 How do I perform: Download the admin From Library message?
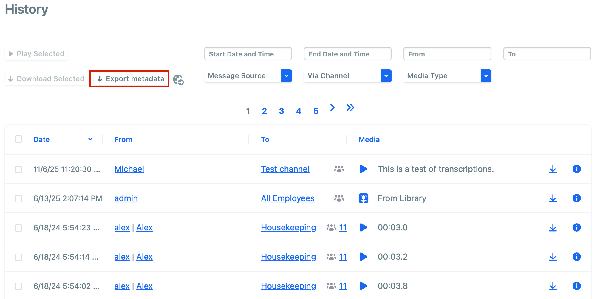(x=553, y=198)
